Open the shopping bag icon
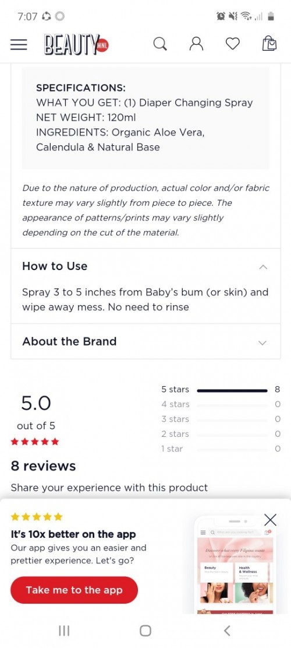291x648 pixels. (269, 43)
